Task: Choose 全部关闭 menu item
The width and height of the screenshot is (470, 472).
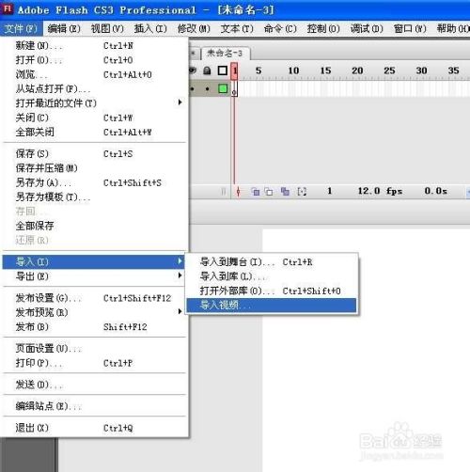Action: 94,133
